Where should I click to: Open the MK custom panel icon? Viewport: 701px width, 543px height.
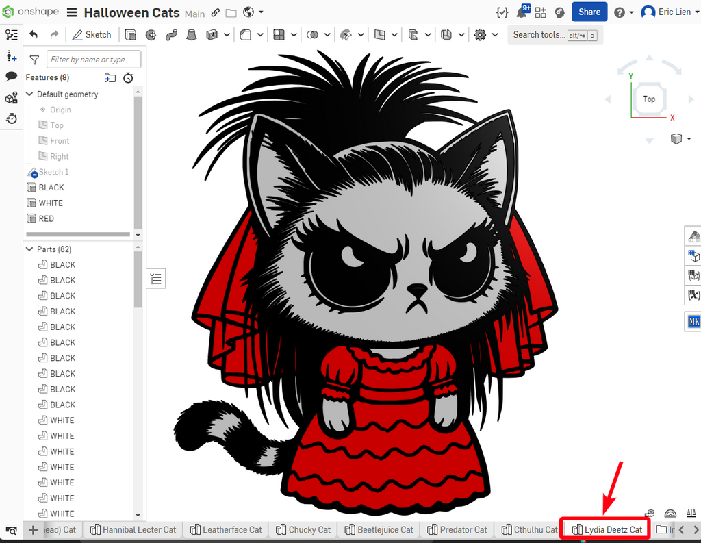point(694,321)
